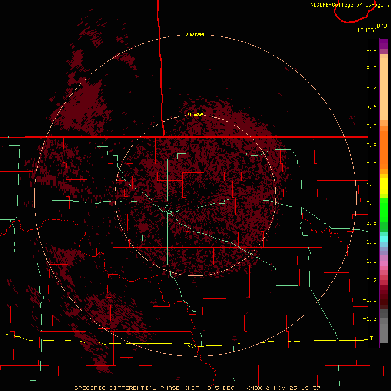Select the 1.0 scale value
This screenshot has width=391, height=391.
[x=371, y=261]
